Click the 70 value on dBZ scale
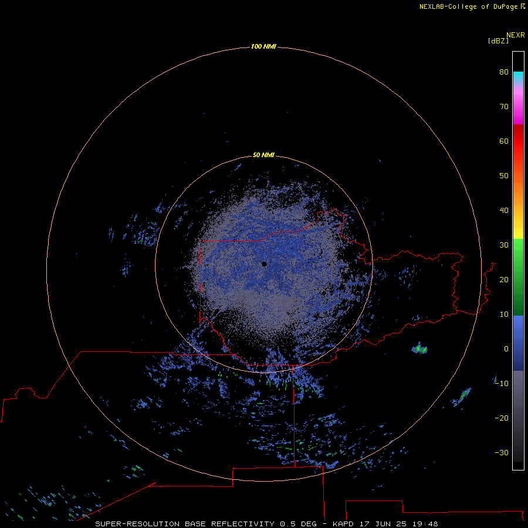Viewport: 528px width, 528px height. point(504,107)
